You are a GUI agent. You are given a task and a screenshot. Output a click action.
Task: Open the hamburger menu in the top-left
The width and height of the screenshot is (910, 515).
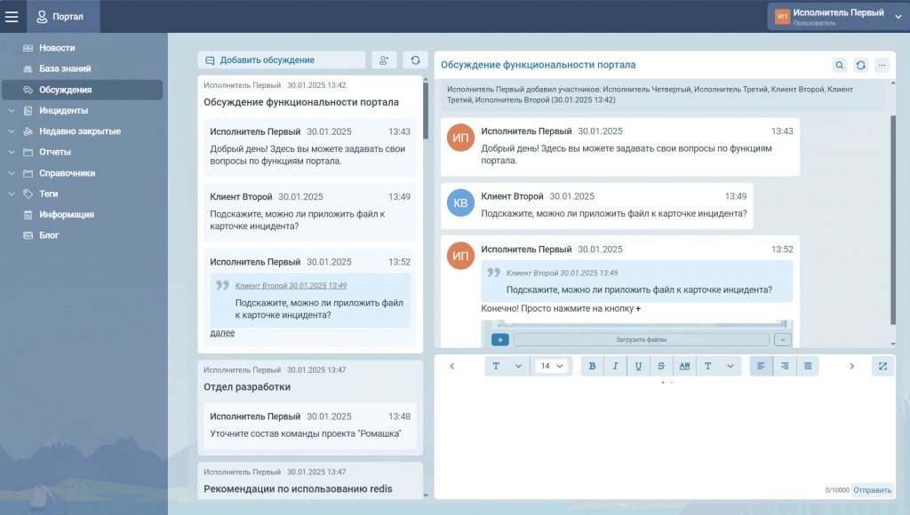click(x=12, y=16)
